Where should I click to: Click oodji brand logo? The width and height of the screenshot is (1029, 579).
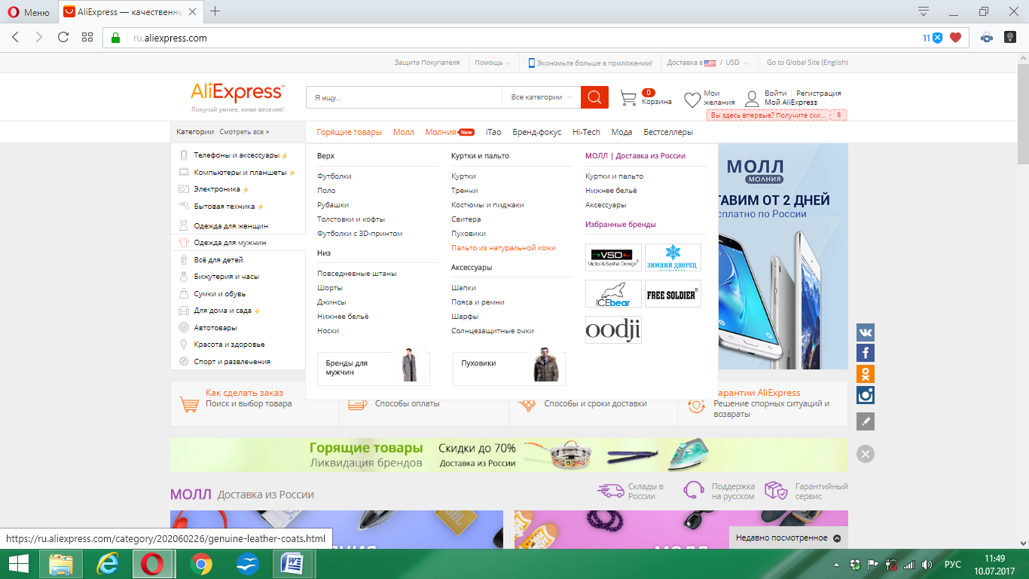(613, 329)
